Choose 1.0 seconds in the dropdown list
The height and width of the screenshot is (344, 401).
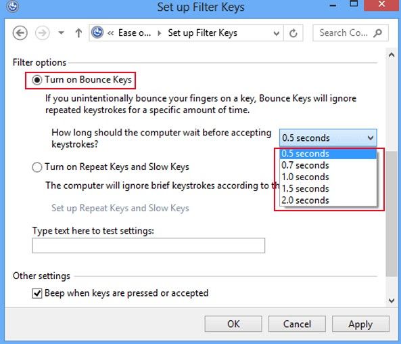click(x=328, y=177)
